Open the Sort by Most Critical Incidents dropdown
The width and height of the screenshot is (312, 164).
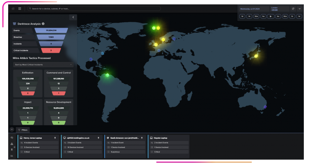point(43,64)
